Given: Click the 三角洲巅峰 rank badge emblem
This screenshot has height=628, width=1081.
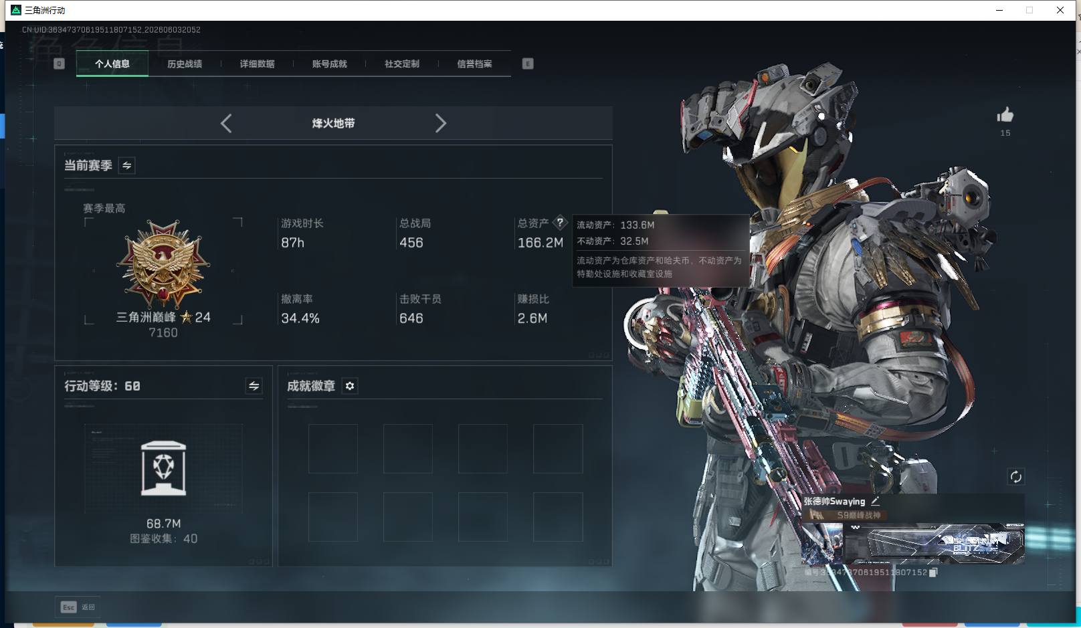Looking at the screenshot, I should coord(163,266).
